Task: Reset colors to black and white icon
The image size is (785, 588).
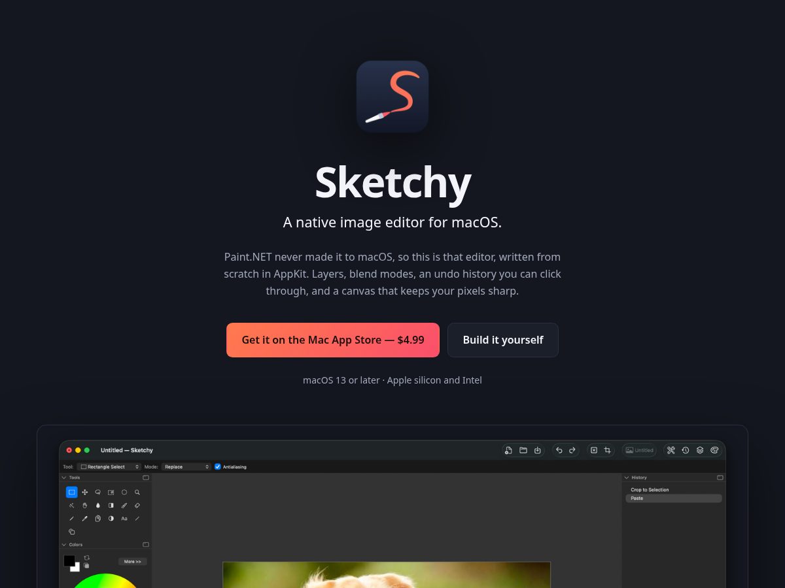Action: (86, 566)
